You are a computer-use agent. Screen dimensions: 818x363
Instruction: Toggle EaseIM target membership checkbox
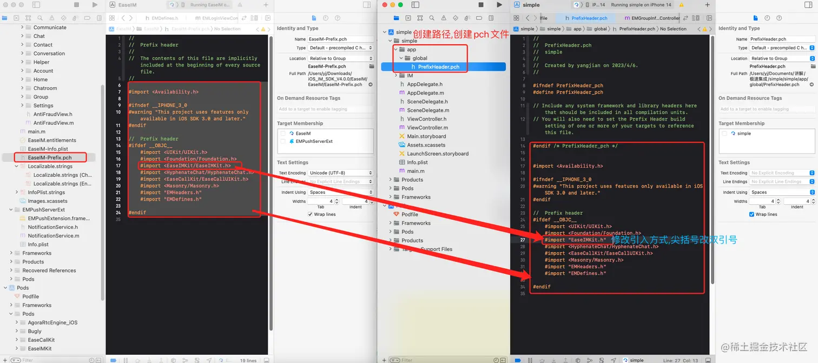(283, 133)
